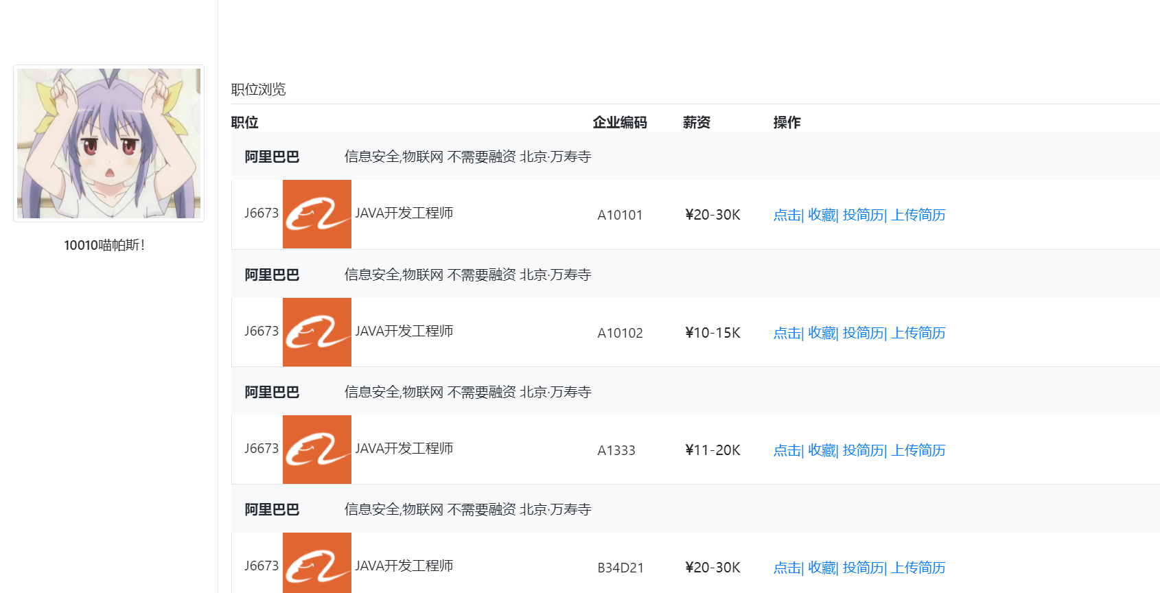
Task: Click job ID J6673 in row B34D21
Action: tap(262, 566)
